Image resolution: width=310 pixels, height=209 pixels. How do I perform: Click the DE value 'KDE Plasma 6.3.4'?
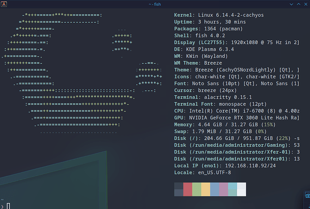pyautogui.click(x=210, y=49)
